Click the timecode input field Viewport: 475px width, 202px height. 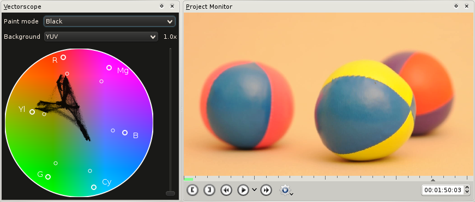pyautogui.click(x=443, y=190)
